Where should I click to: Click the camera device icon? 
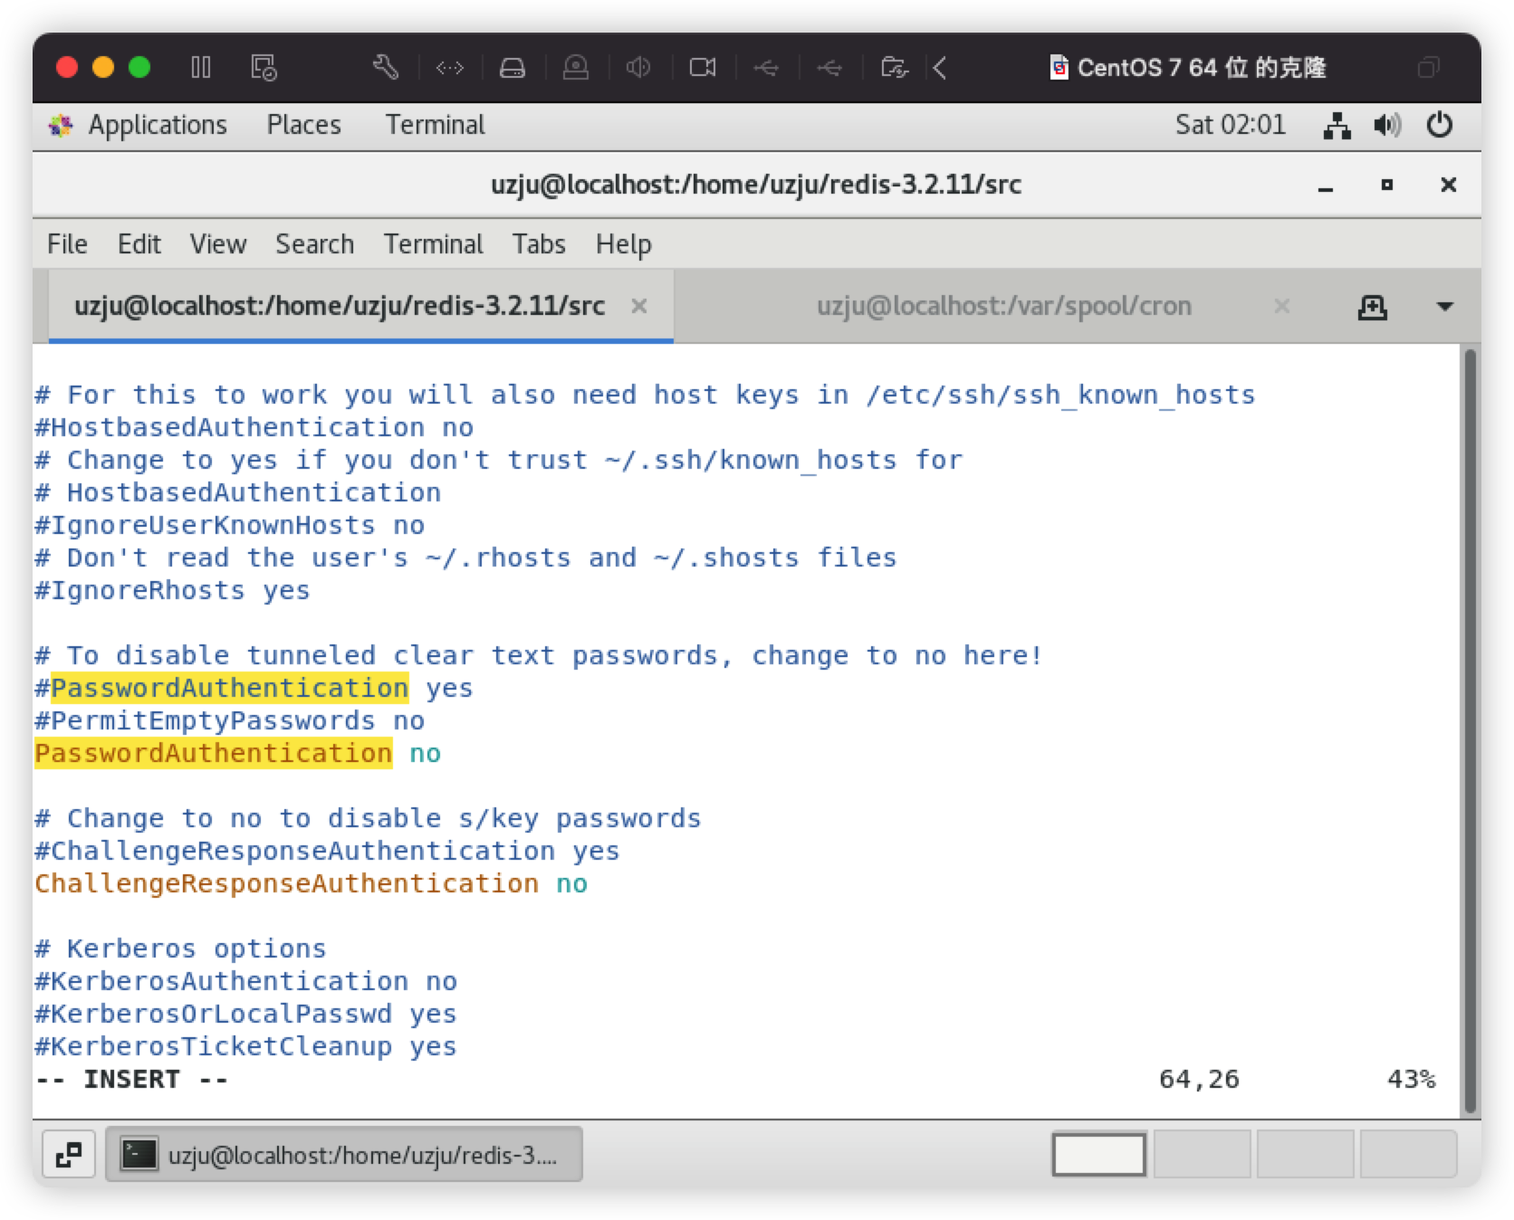703,68
